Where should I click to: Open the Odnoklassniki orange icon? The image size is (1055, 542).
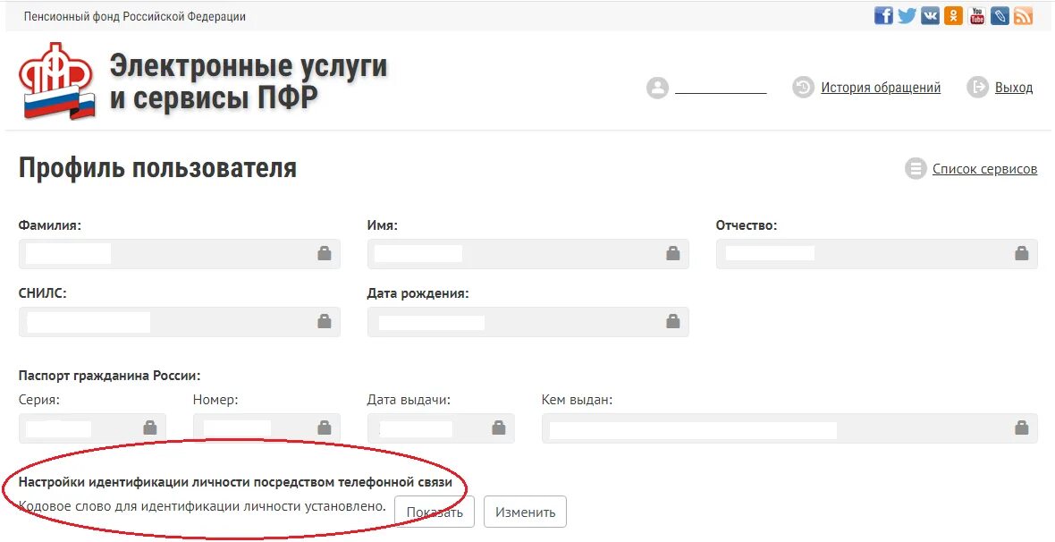point(953,15)
